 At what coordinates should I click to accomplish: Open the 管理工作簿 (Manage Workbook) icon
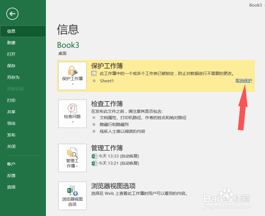pos(72,153)
